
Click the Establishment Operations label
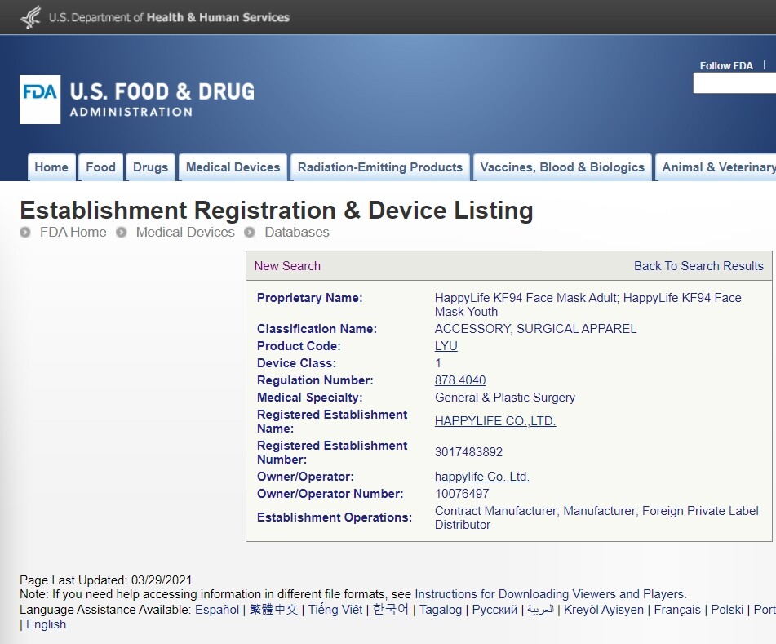tap(335, 517)
